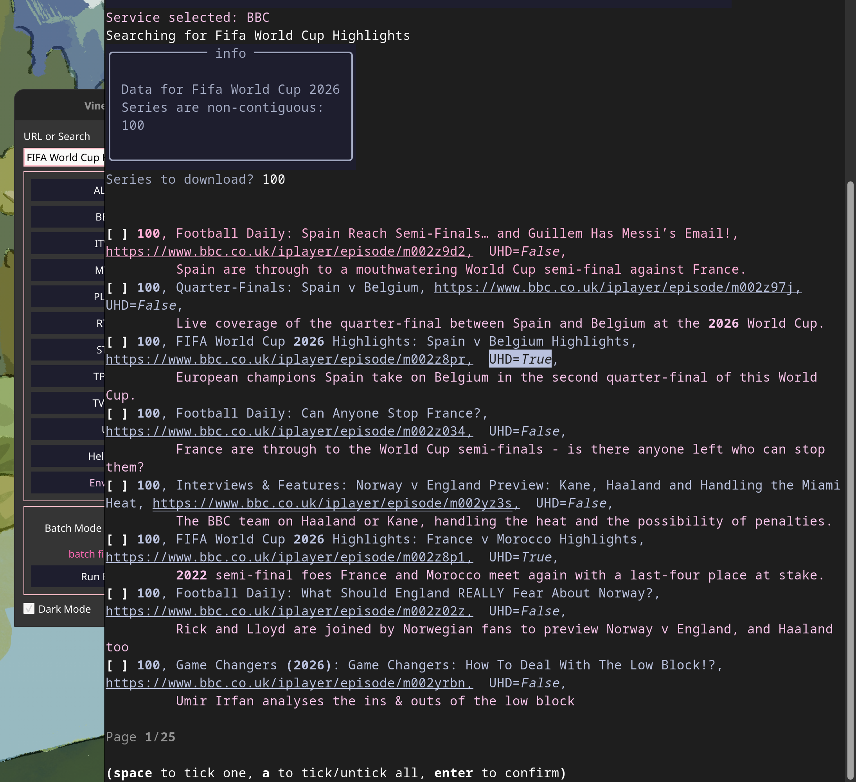Open the iplayer link ending m002z02z
The width and height of the screenshot is (856, 782).
[x=289, y=611]
